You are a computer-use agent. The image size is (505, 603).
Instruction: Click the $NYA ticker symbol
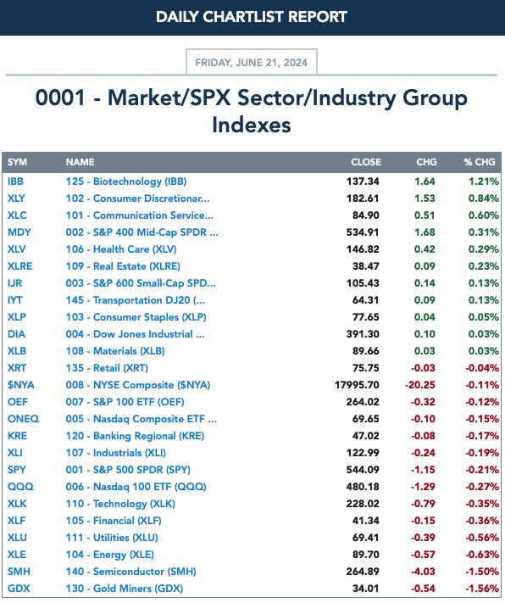coord(20,385)
